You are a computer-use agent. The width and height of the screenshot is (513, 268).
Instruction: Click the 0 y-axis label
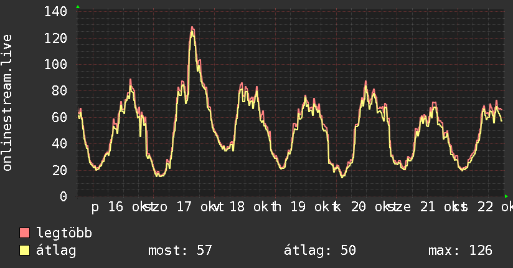64,196
